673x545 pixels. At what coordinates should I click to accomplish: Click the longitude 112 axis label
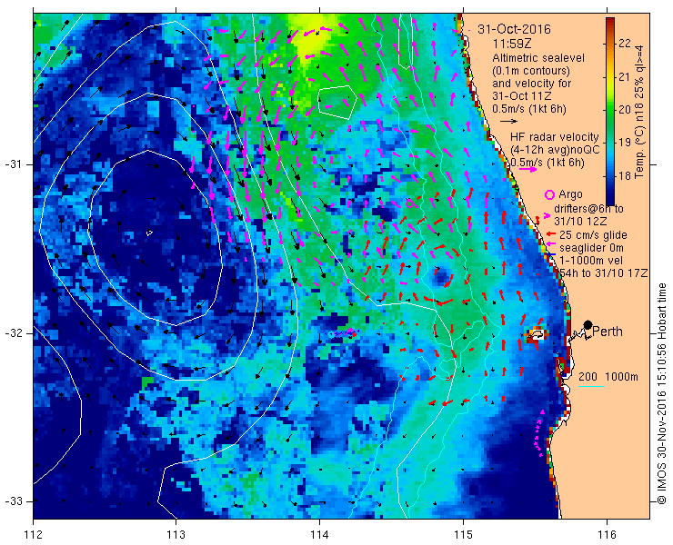[34, 535]
